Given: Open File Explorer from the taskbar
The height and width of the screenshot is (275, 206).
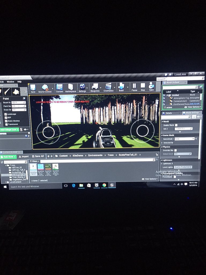Looking at the screenshot, I should [81, 185].
